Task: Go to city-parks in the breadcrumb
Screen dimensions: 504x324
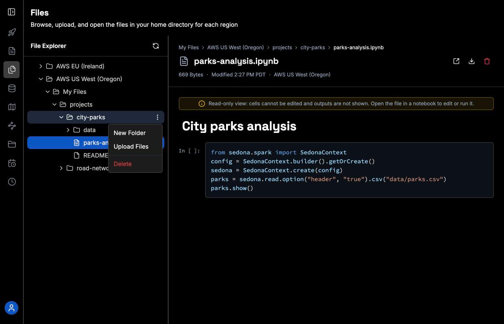Action: [x=312, y=48]
